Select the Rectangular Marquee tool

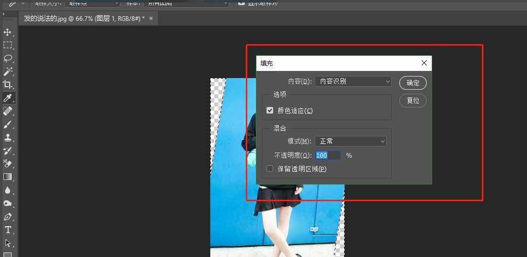(8, 45)
